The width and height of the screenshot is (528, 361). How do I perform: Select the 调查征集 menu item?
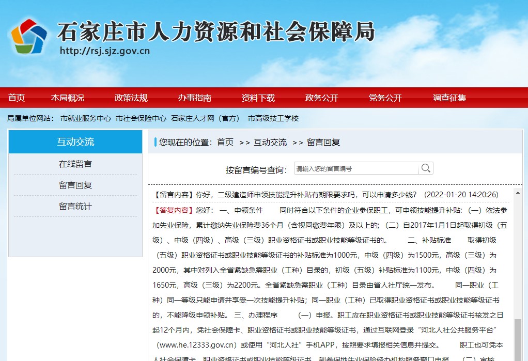[x=448, y=98]
